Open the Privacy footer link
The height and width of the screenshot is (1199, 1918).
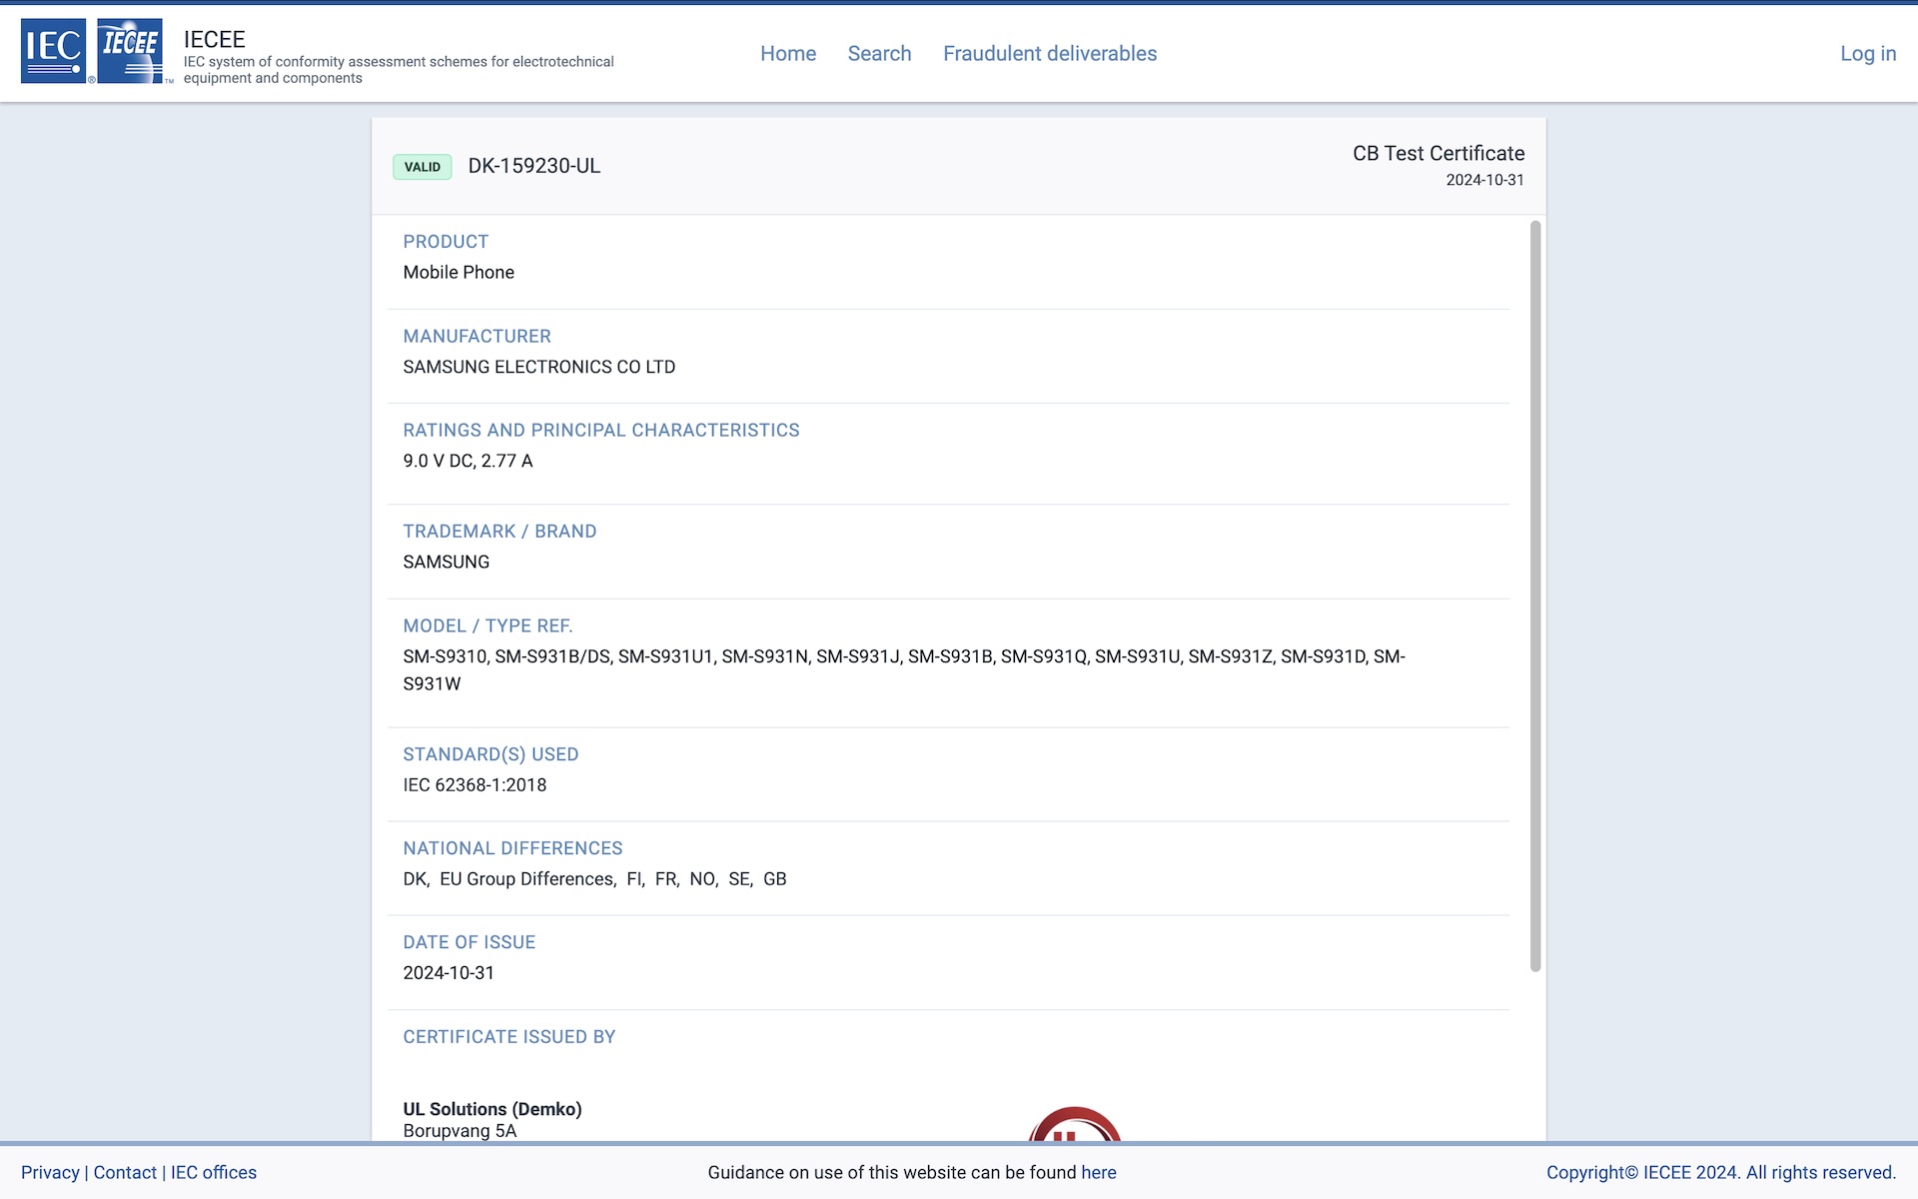[50, 1172]
